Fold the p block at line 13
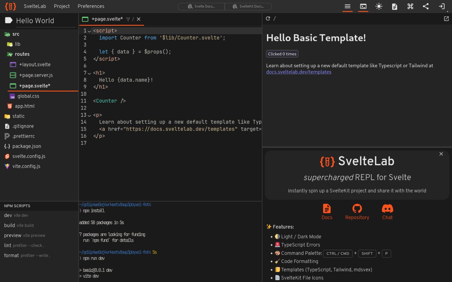 pyautogui.click(x=89, y=115)
